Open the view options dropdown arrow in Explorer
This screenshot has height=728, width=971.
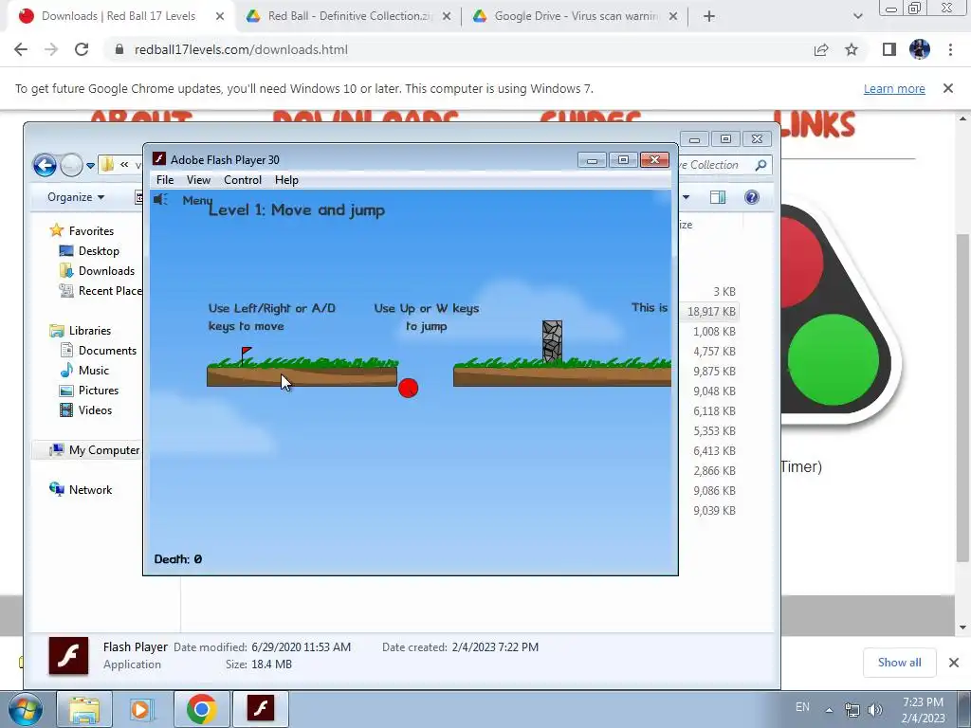(687, 197)
